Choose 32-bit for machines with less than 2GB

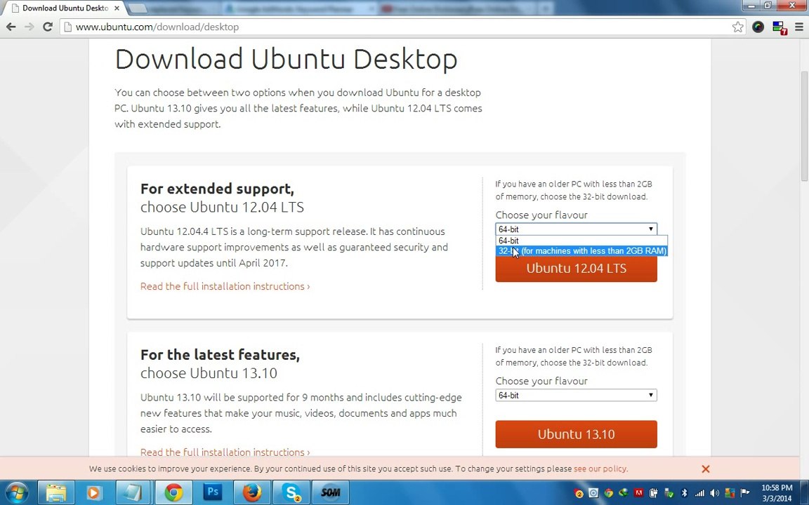(x=581, y=251)
